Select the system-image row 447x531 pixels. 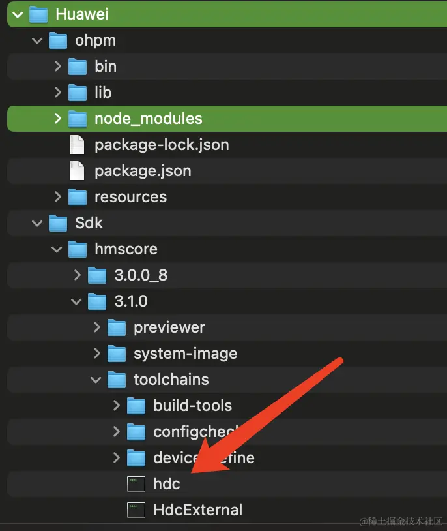185,354
